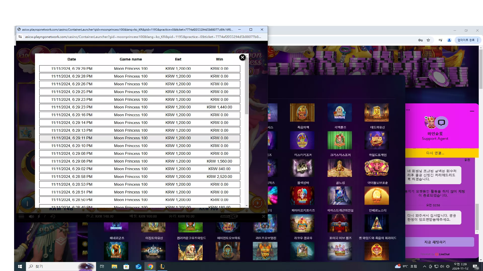Image resolution: width=483 pixels, height=271 pixels.
Task: Click the game history list scrollbar
Action: point(247,87)
